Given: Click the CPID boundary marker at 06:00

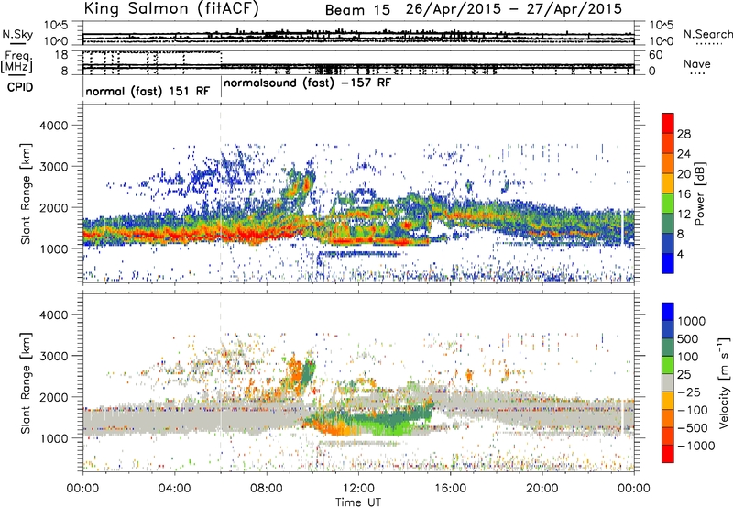Looking at the screenshot, I should pyautogui.click(x=221, y=88).
